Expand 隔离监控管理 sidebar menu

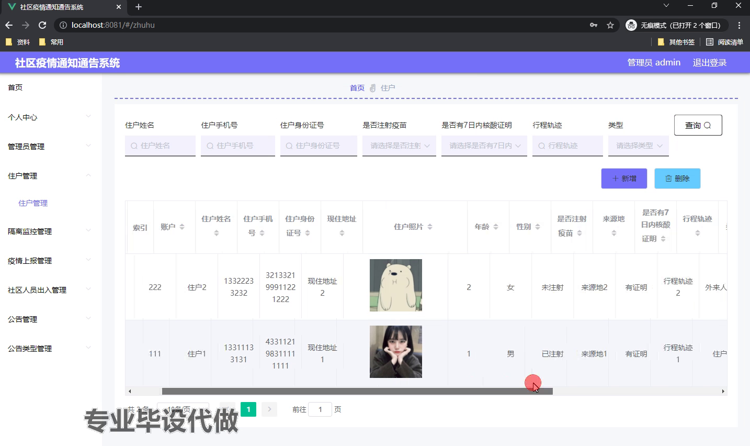click(51, 231)
